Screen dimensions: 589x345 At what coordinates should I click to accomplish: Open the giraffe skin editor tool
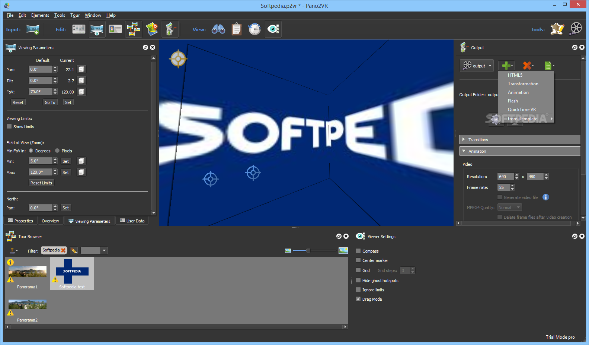(557, 29)
